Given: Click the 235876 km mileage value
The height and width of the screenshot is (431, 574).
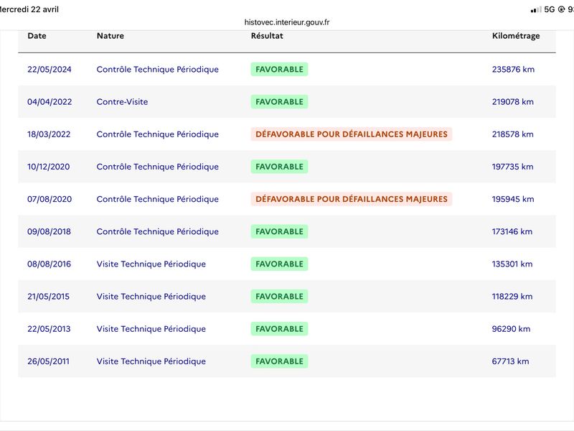Looking at the screenshot, I should (x=513, y=69).
